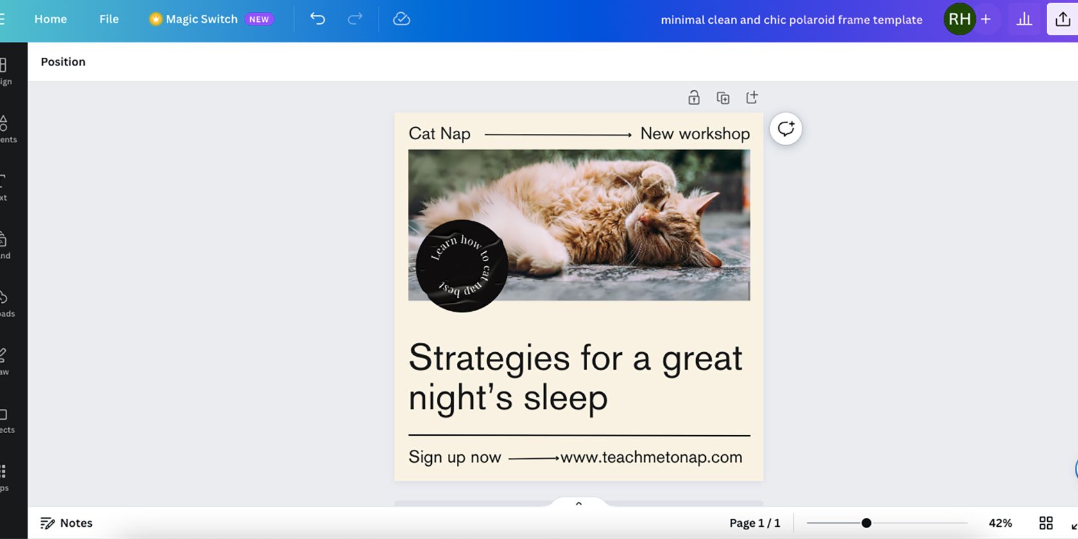Click the Position button
The image size is (1078, 539).
point(63,62)
